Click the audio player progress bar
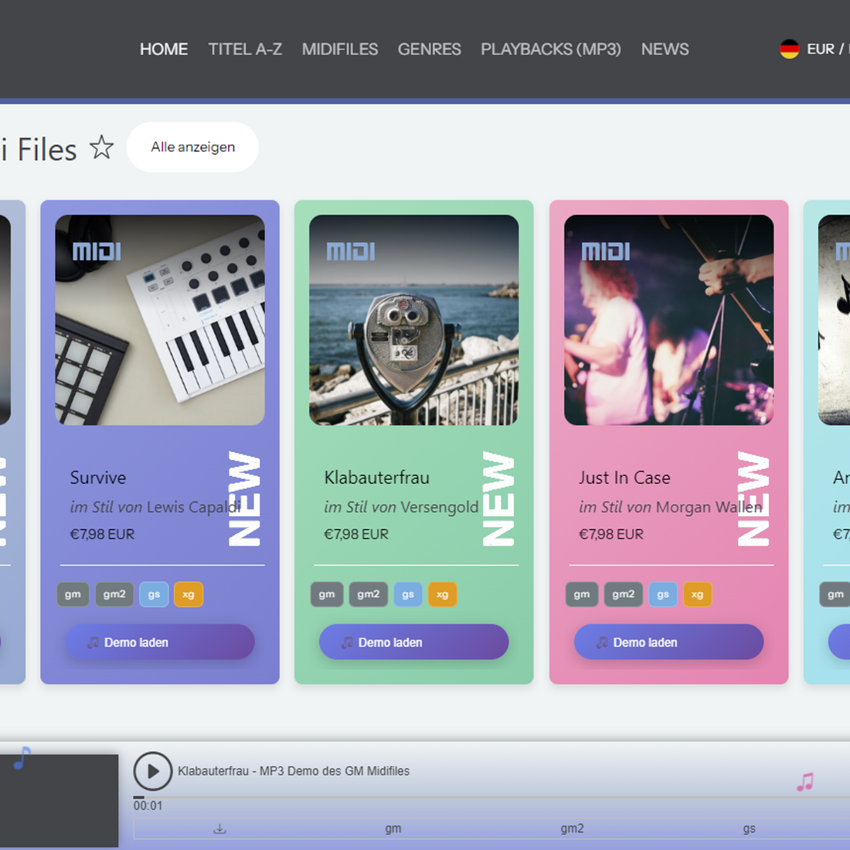 (464, 797)
